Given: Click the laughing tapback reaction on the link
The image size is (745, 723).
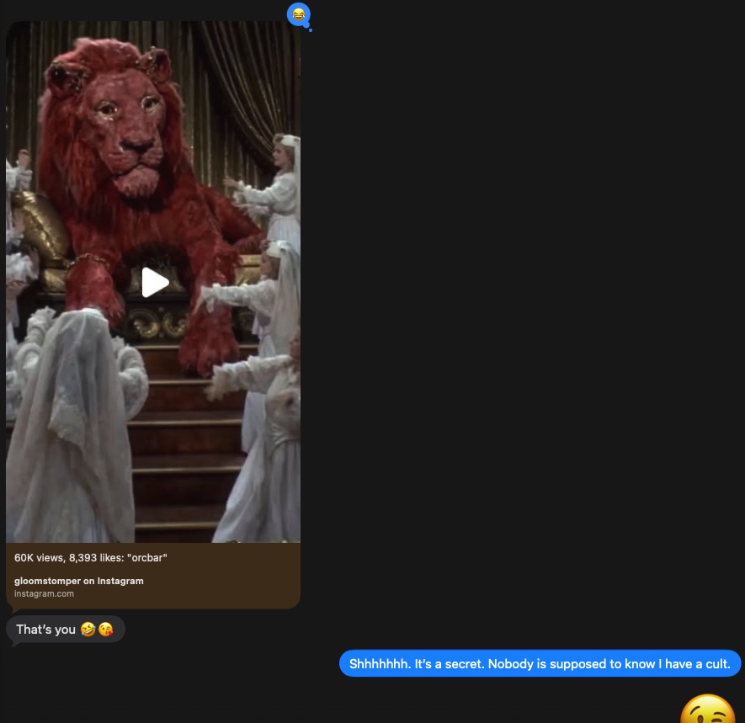Looking at the screenshot, I should click(x=298, y=14).
